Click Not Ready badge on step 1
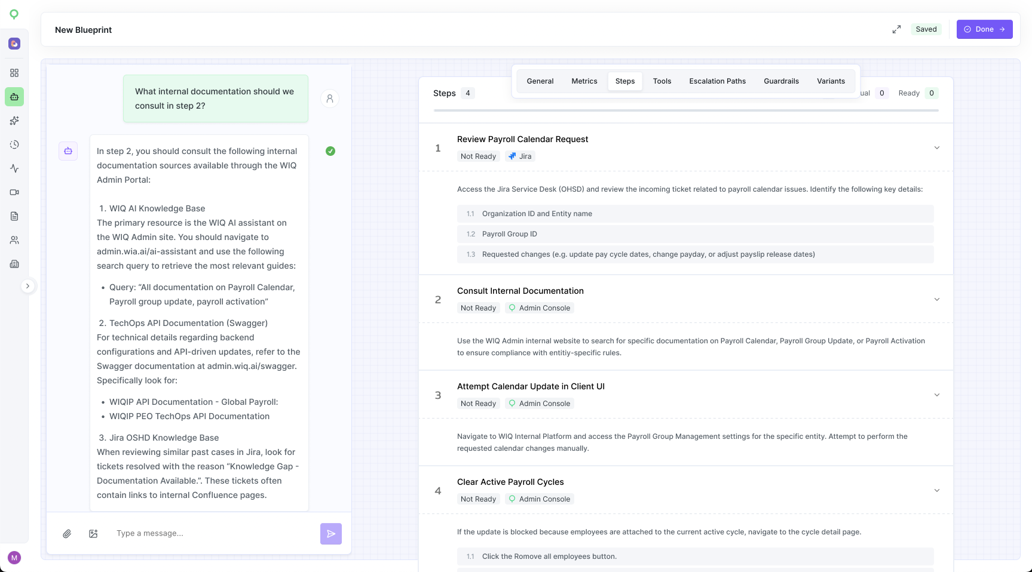Image resolution: width=1032 pixels, height=572 pixels. coord(478,156)
